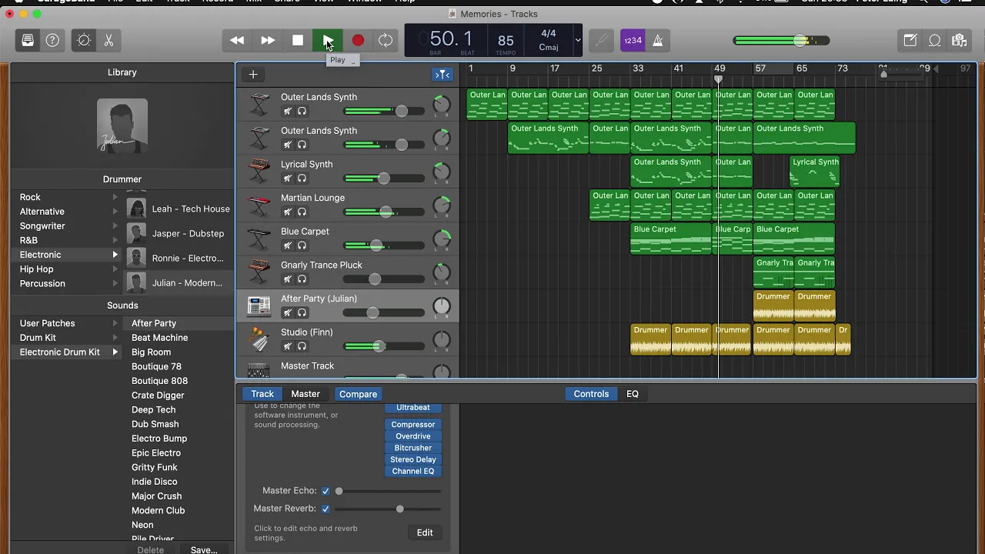
Task: Switch to the Track tab
Action: pyautogui.click(x=262, y=394)
